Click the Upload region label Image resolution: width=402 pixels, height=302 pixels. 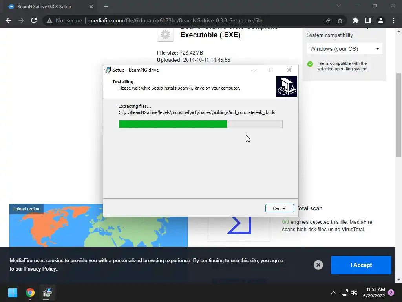point(26,209)
